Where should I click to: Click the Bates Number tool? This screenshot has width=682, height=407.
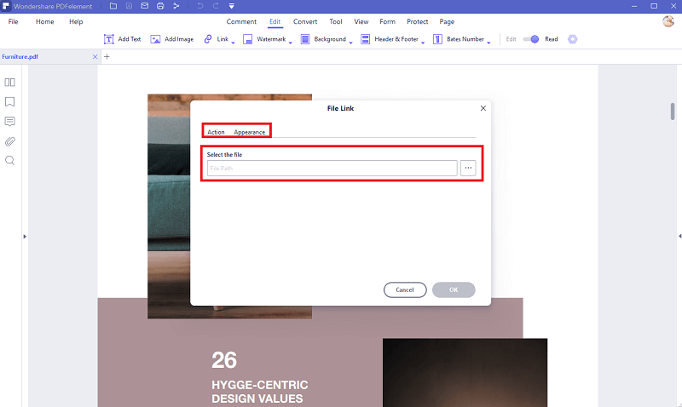[x=459, y=39]
